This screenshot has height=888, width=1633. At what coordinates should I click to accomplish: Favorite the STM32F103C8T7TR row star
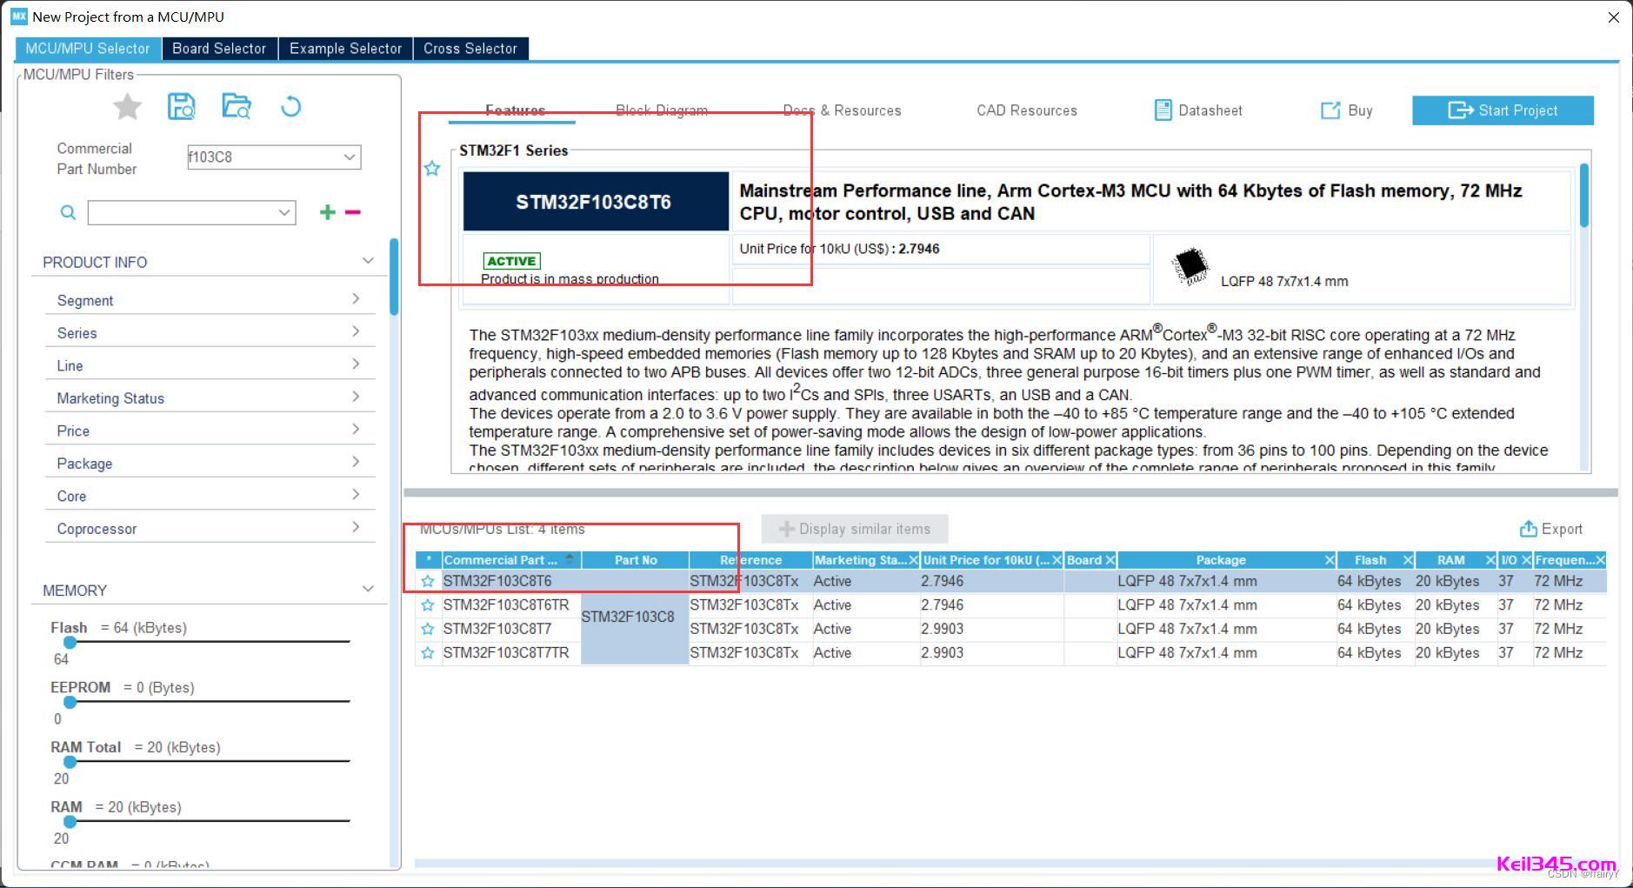click(x=427, y=653)
